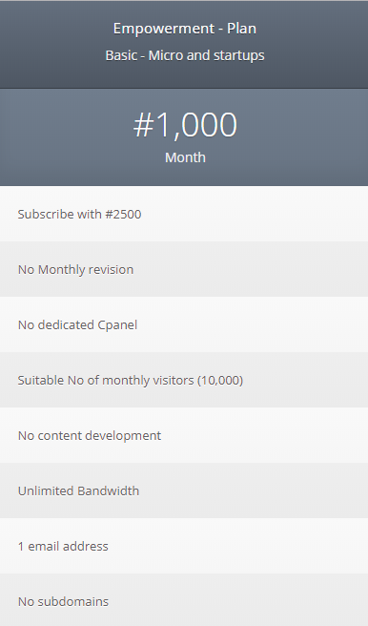Select the Basic - Micro and startups subtitle
368x626 pixels.
click(185, 55)
